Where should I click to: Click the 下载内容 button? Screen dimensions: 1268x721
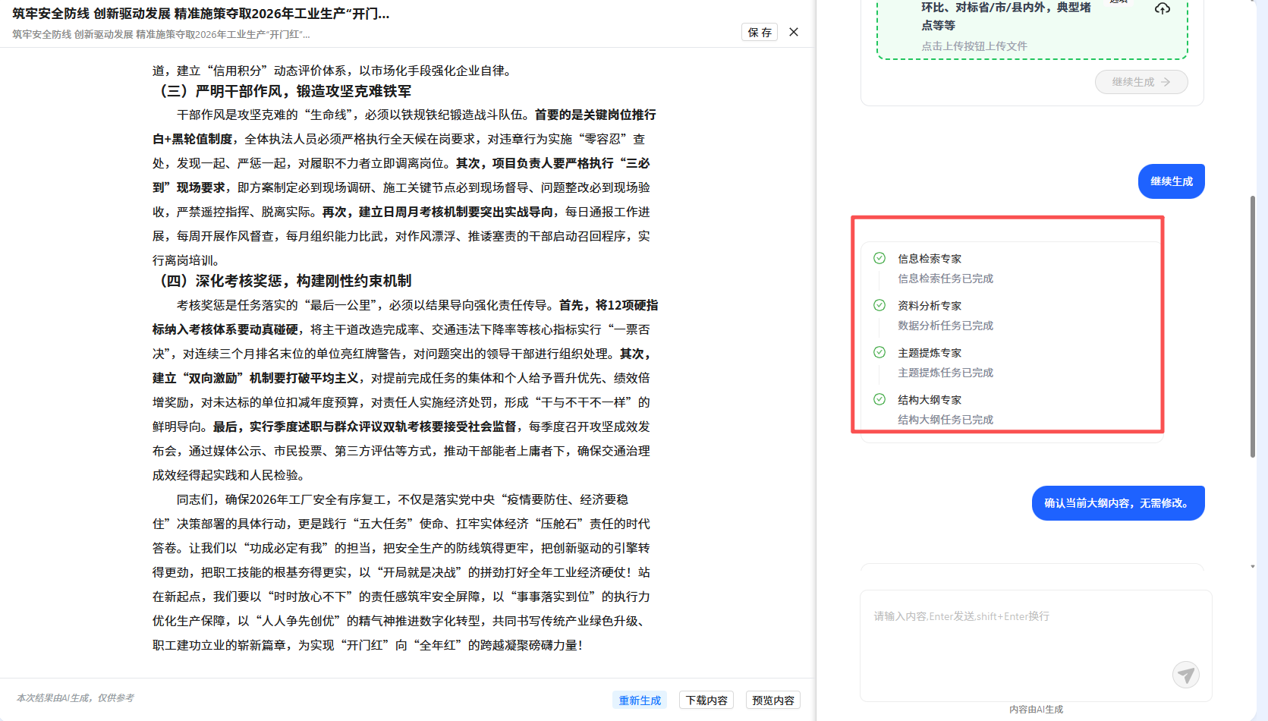pyautogui.click(x=706, y=700)
